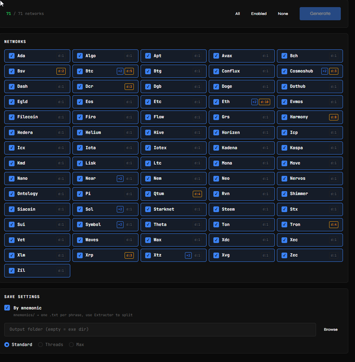This screenshot has height=362, width=355.
Task: Click the d:3 badge on Cosmoshub
Action: [334, 71]
